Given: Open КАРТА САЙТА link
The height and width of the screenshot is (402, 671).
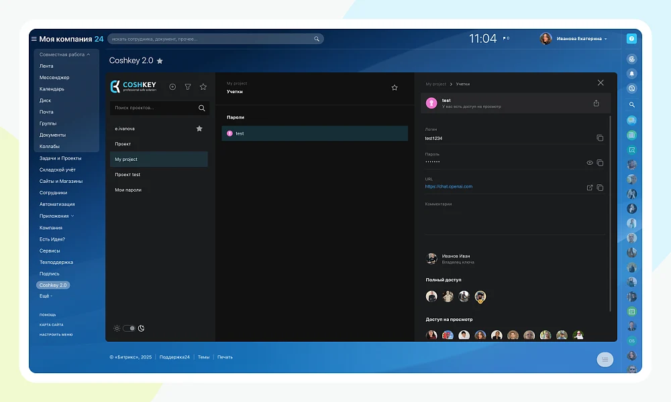Looking at the screenshot, I should click(52, 325).
